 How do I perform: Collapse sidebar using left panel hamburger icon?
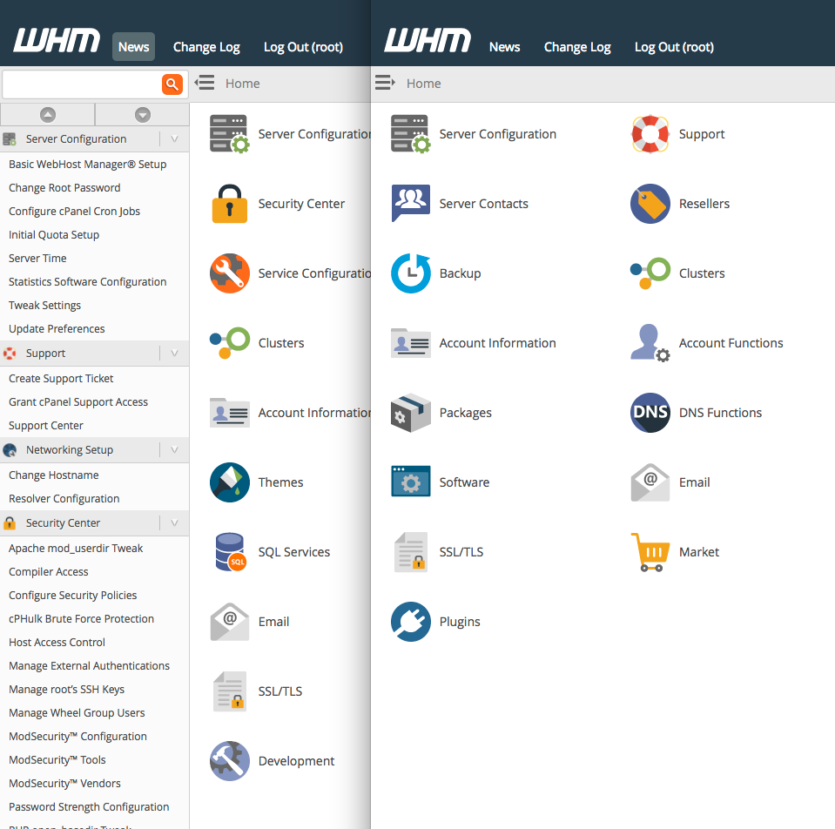[x=205, y=83]
